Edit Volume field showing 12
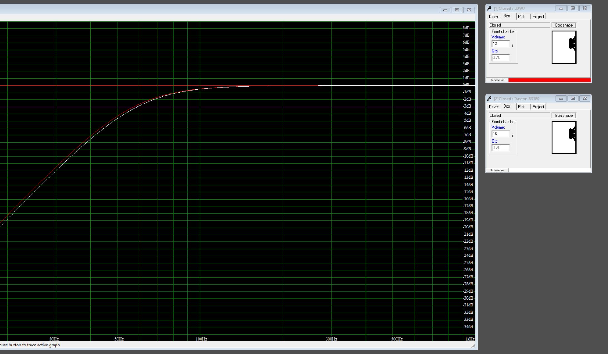 [x=501, y=44]
